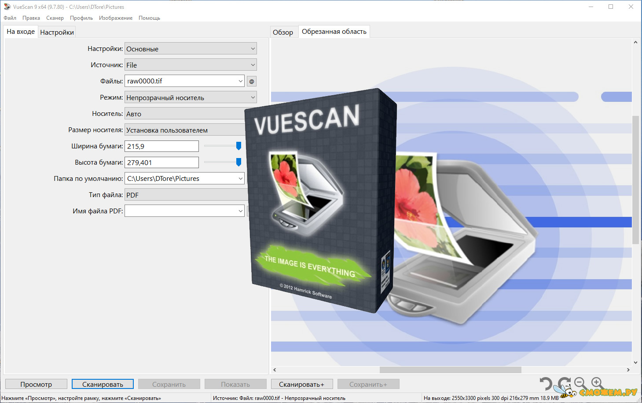
Task: Click the preview scroll left arrow
Action: coord(275,370)
